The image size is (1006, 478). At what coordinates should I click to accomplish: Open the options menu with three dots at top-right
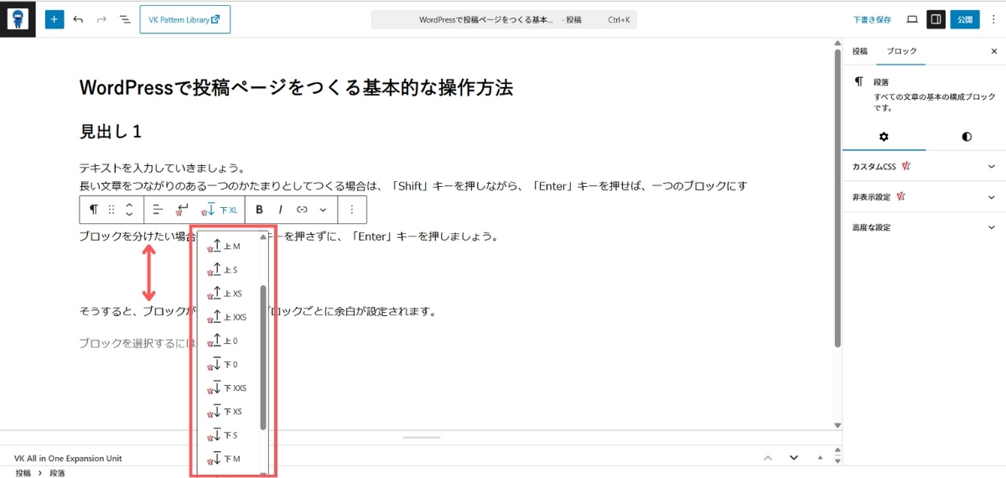(993, 18)
